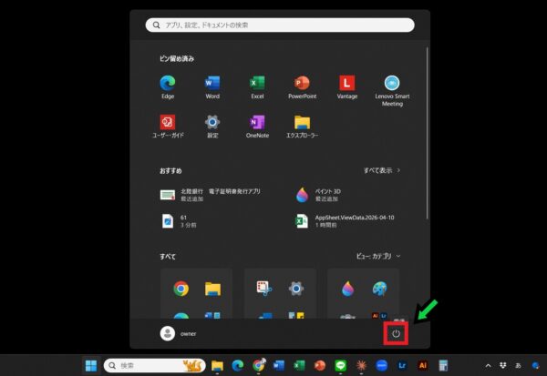This screenshot has width=547, height=376.
Task: Click the power button in Start menu
Action: tap(396, 334)
